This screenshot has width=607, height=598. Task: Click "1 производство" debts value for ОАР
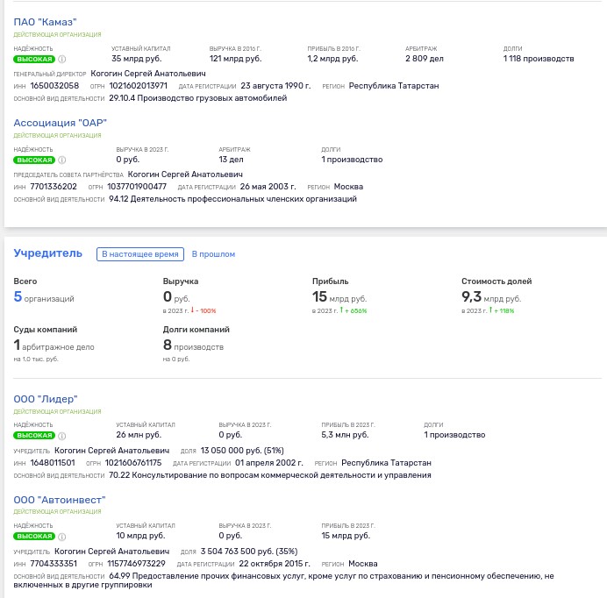[x=352, y=160]
